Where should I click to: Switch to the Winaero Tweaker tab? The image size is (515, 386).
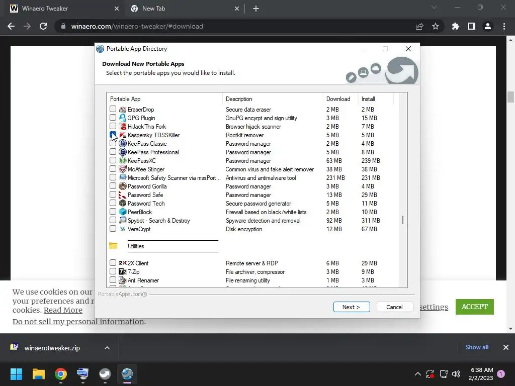point(64,9)
